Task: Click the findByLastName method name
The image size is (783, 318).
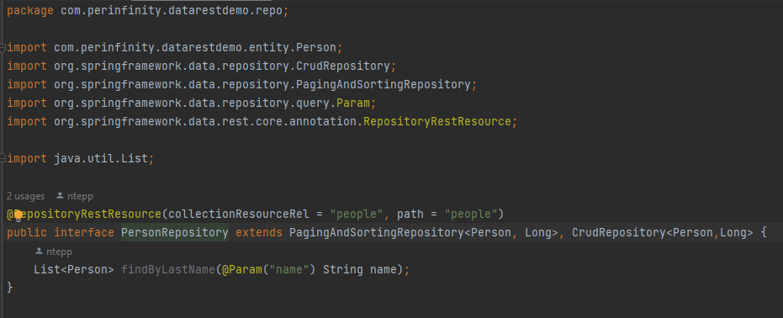Action: click(x=168, y=269)
